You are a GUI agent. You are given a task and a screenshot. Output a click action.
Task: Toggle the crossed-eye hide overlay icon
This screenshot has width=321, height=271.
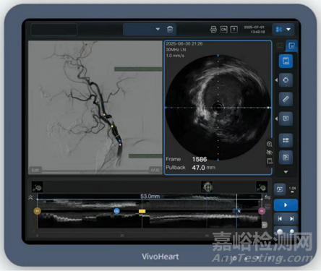coord(270,152)
